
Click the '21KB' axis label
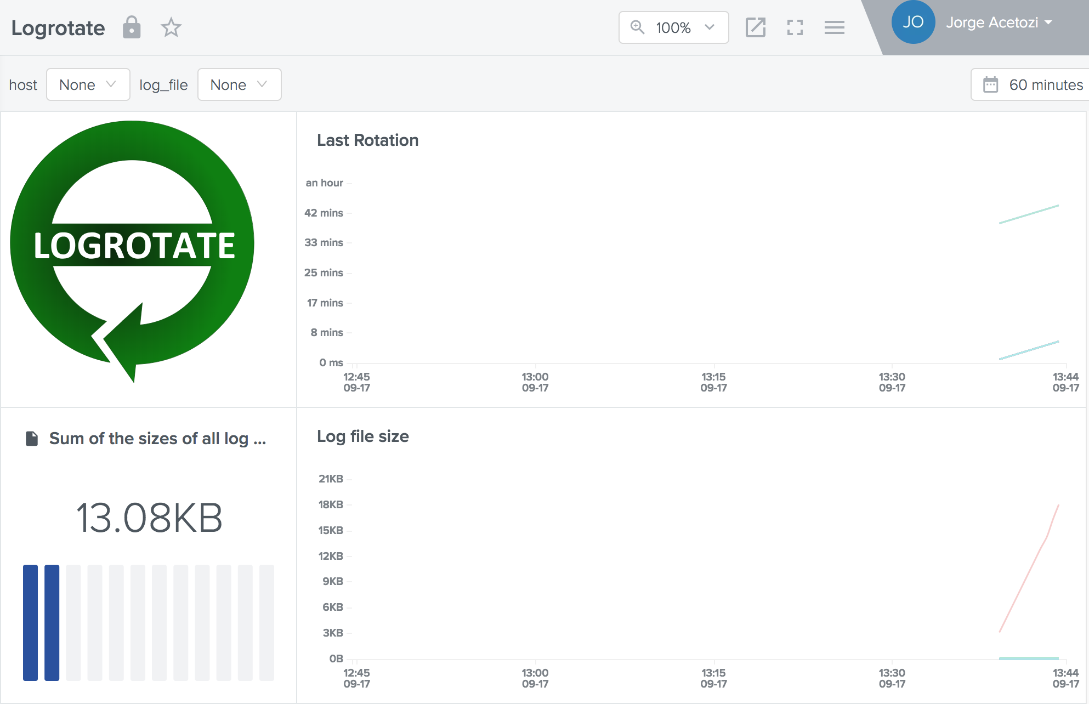click(x=331, y=479)
